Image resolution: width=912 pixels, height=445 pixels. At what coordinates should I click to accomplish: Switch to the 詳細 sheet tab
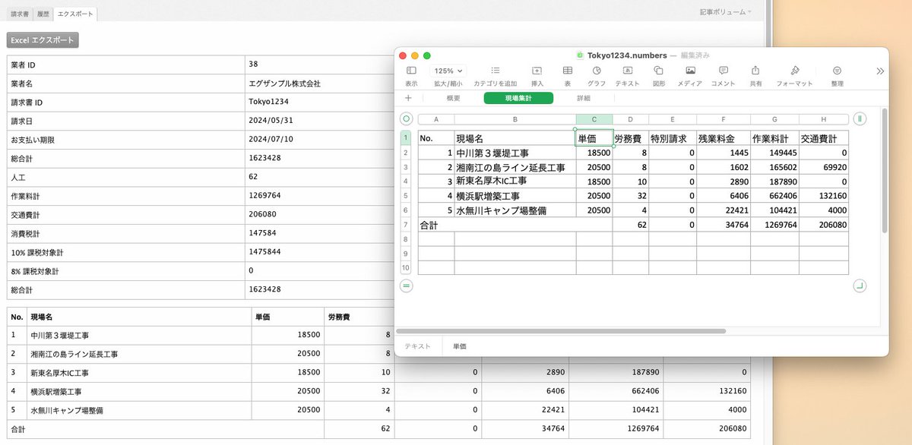click(584, 98)
